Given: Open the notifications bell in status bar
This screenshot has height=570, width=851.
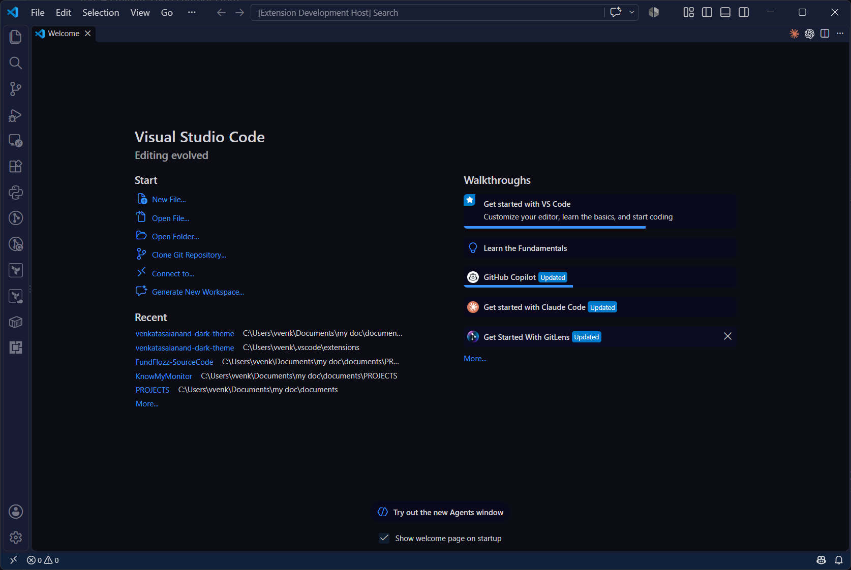Looking at the screenshot, I should [x=839, y=560].
